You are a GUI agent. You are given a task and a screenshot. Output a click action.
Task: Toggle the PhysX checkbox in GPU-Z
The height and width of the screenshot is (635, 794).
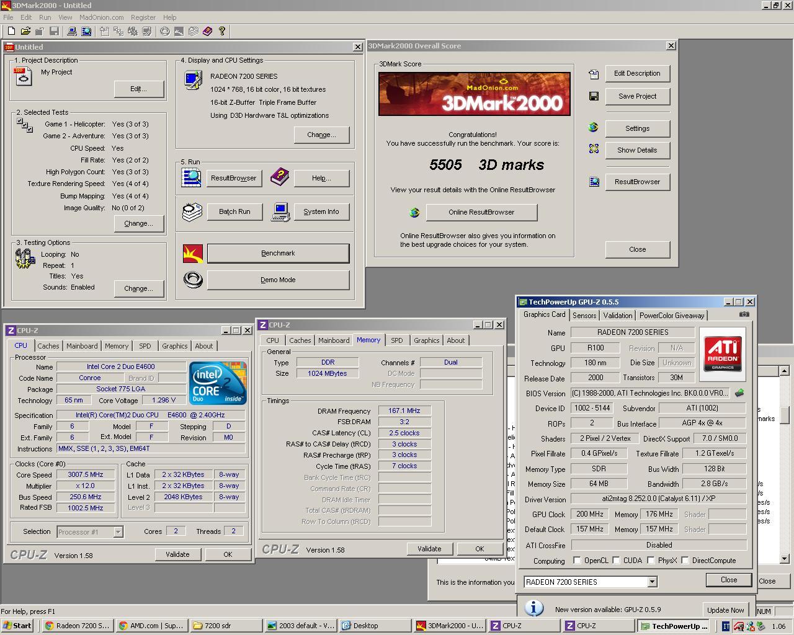[651, 561]
